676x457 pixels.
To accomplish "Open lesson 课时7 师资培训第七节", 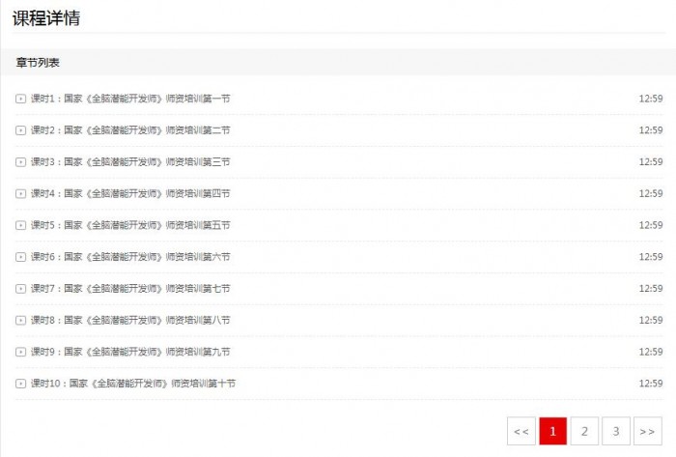I will pyautogui.click(x=130, y=289).
